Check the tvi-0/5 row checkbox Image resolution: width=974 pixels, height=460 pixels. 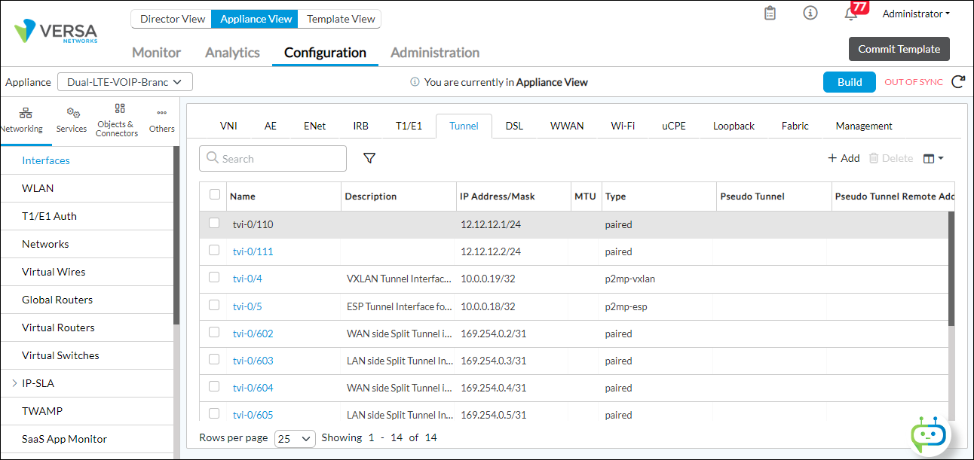(x=214, y=305)
